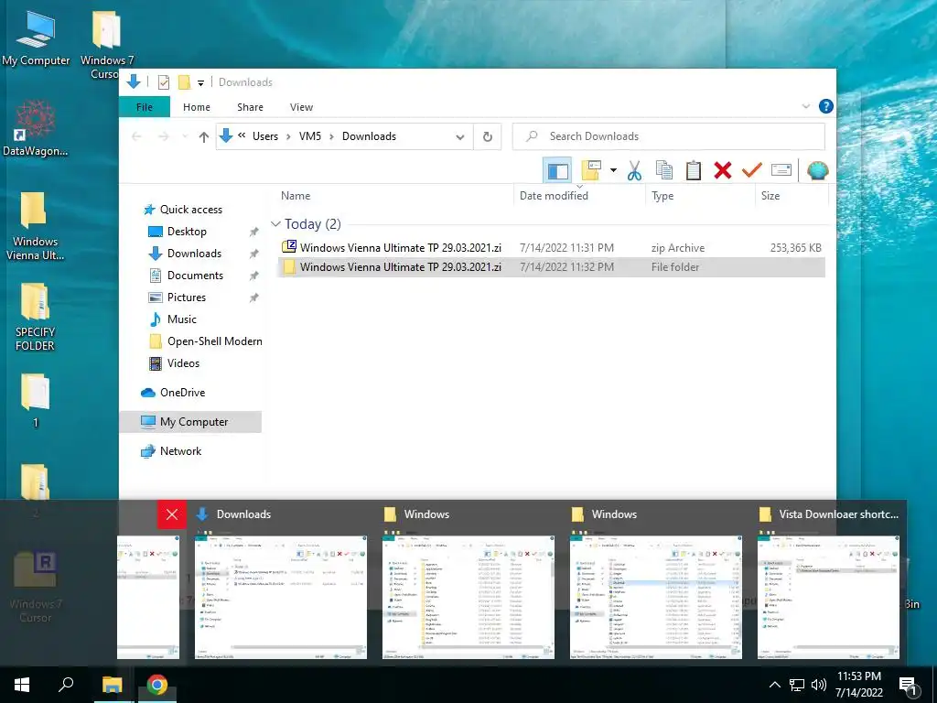Image resolution: width=937 pixels, height=703 pixels.
Task: Expand the address bar history dropdown
Action: [x=460, y=137]
